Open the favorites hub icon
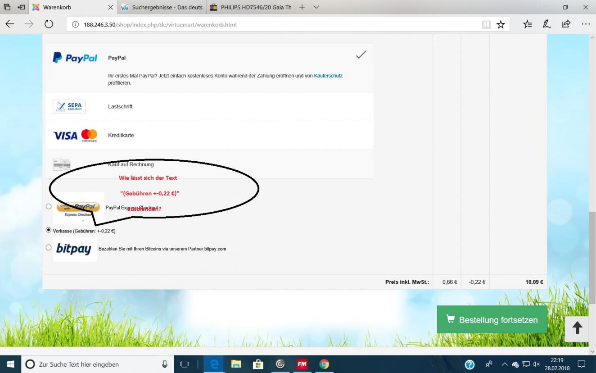Viewport: 596px width, 373px height. (x=528, y=24)
